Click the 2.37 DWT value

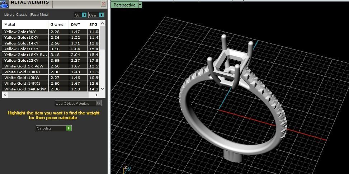point(75,60)
